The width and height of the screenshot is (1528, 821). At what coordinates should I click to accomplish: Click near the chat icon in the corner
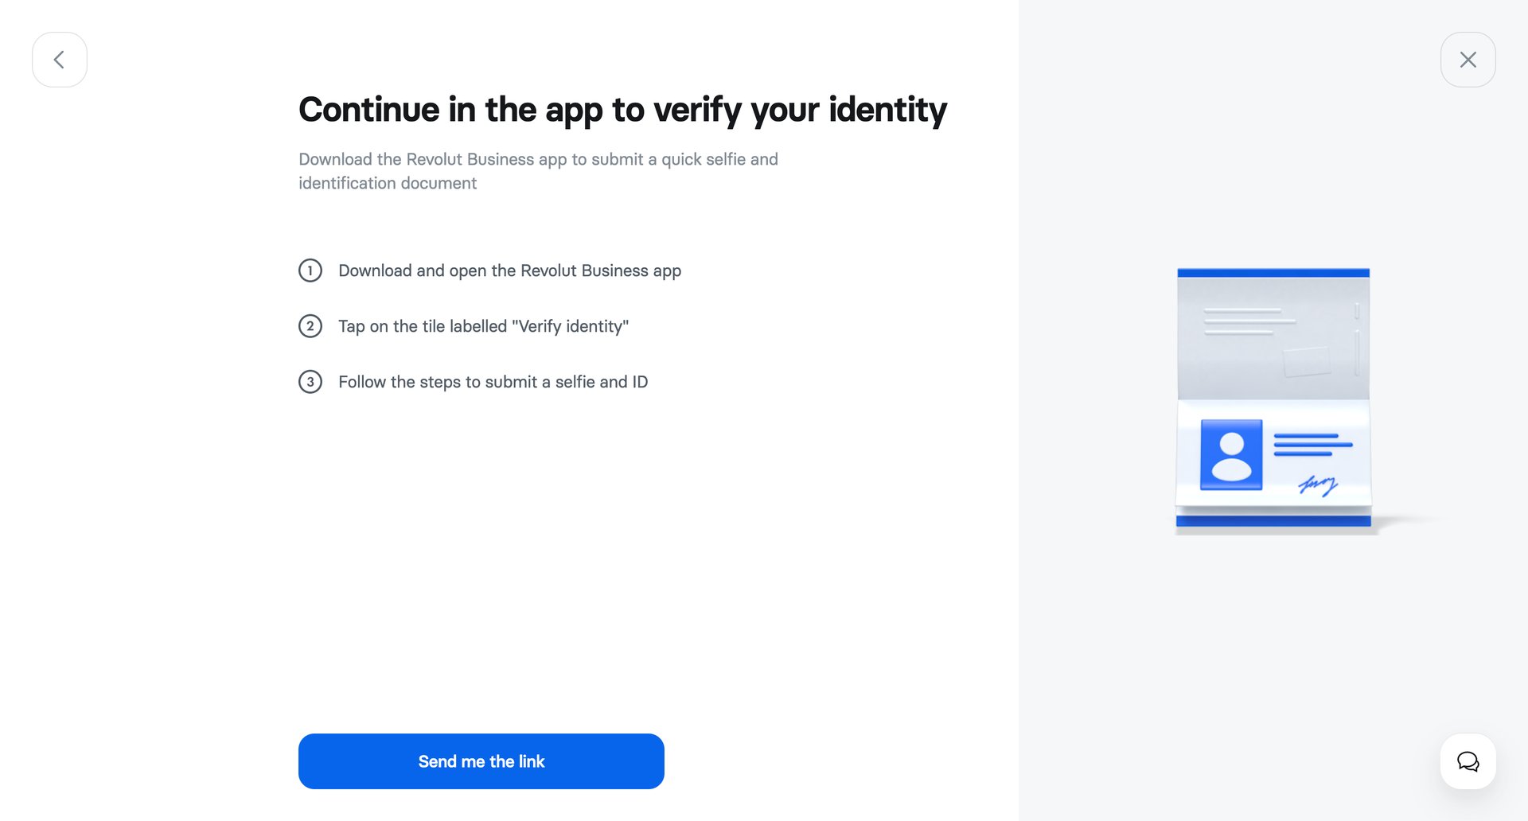(1468, 761)
